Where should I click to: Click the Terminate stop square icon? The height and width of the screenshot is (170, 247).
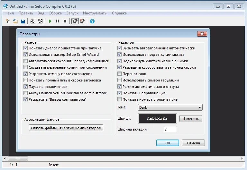point(65,21)
